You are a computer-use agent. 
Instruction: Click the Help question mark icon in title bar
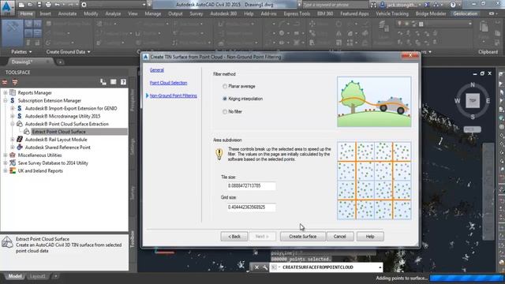(453, 5)
